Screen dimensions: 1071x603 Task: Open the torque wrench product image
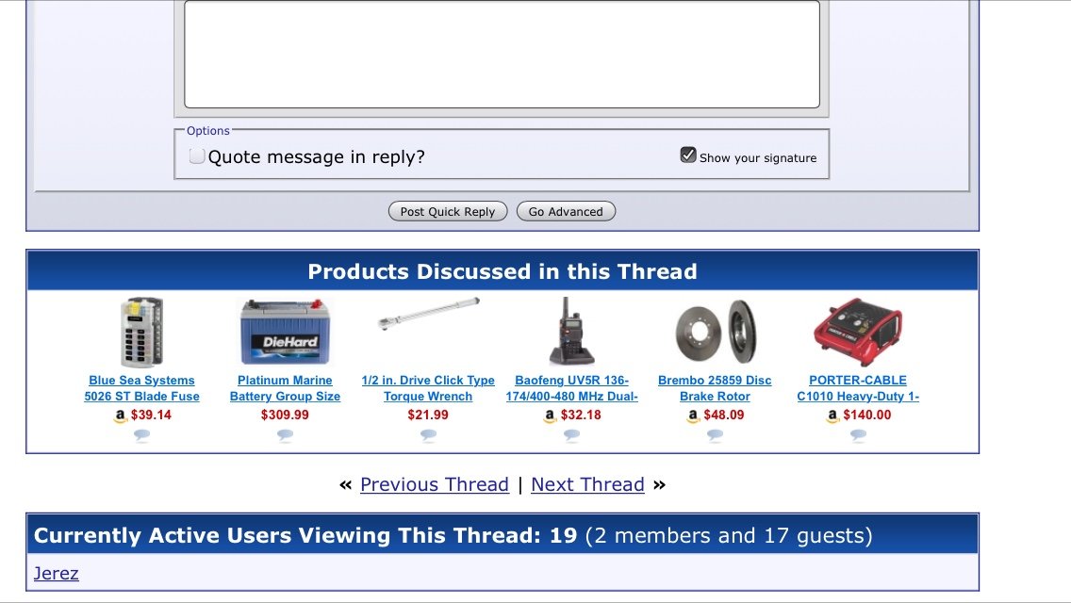(428, 314)
